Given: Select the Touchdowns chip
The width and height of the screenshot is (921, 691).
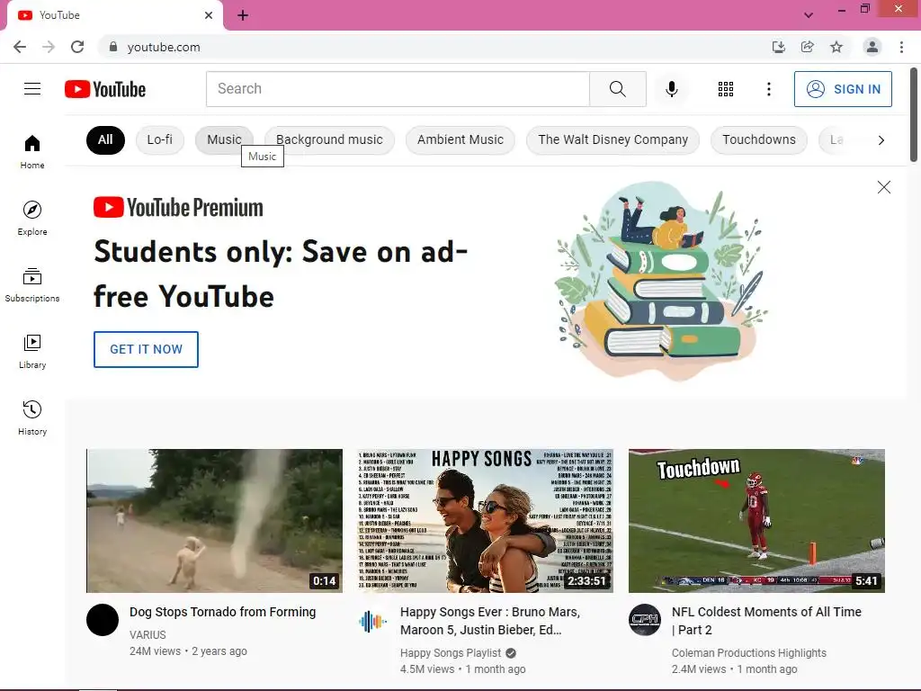Looking at the screenshot, I should coord(759,139).
